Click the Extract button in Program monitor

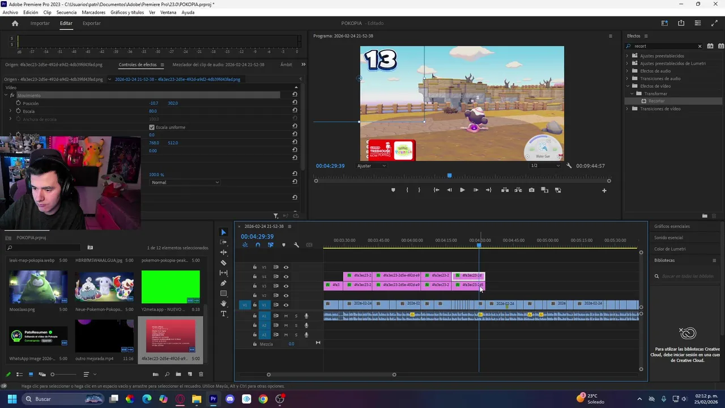pyautogui.click(x=518, y=190)
